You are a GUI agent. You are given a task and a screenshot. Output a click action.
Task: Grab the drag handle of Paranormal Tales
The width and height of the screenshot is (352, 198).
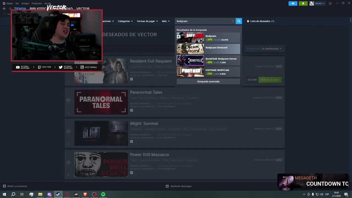click(x=68, y=100)
